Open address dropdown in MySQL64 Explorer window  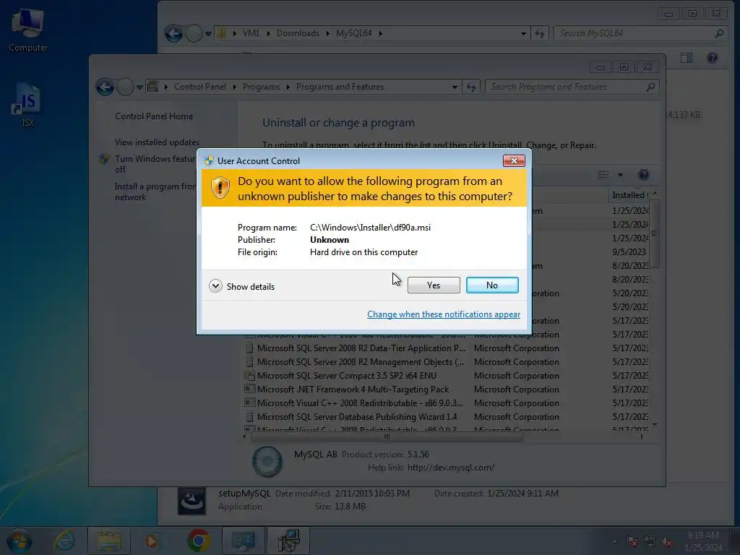pyautogui.click(x=523, y=33)
